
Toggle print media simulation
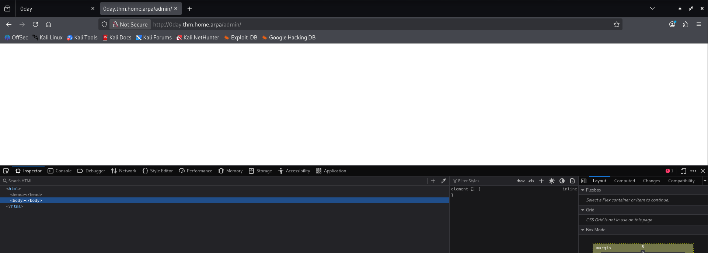(x=572, y=181)
